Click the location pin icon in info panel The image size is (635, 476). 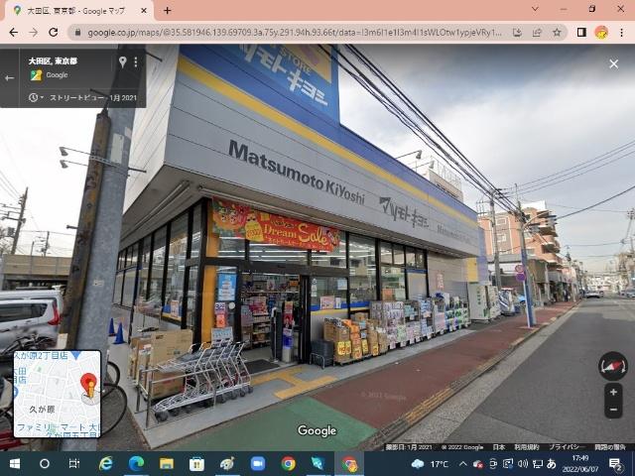tap(122, 61)
